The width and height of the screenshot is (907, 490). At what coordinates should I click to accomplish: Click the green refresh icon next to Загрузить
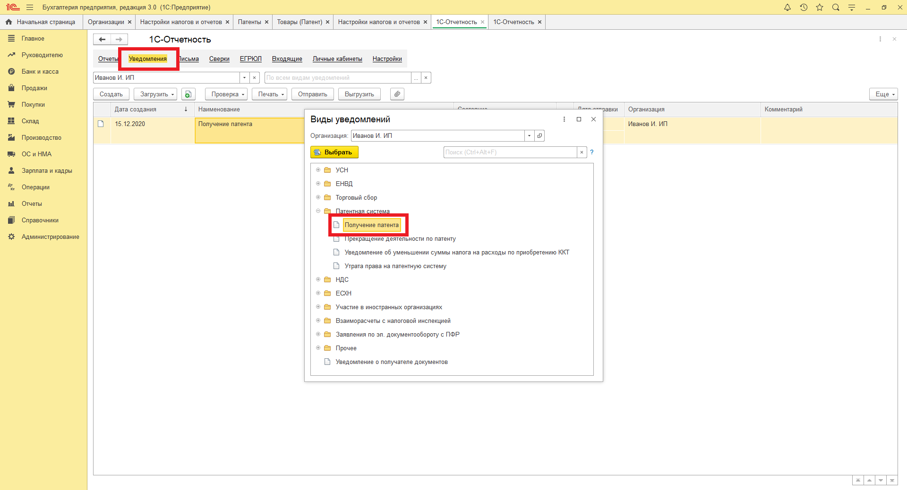[188, 94]
